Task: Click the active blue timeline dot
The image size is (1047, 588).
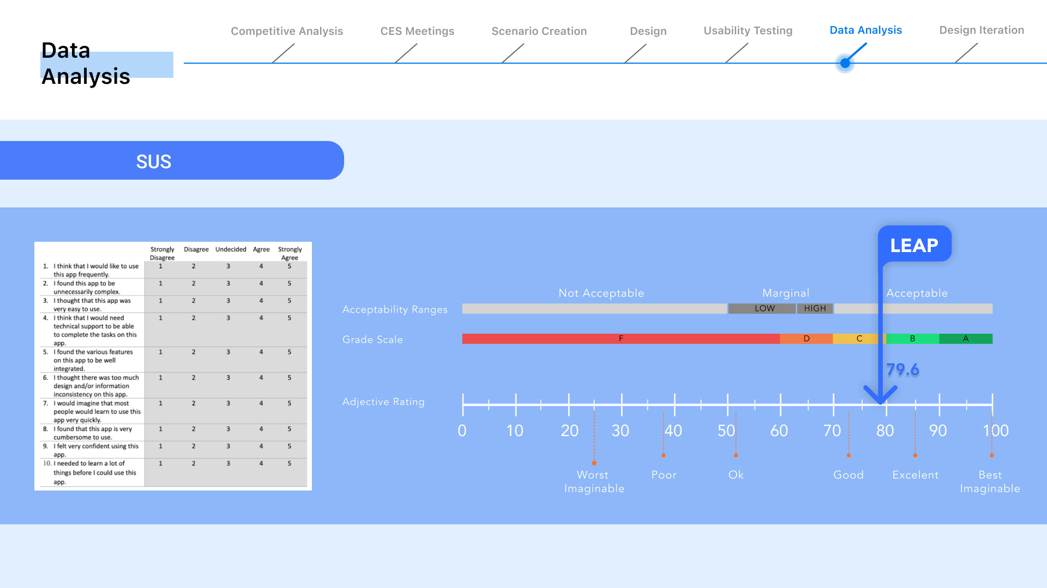Action: (x=845, y=63)
